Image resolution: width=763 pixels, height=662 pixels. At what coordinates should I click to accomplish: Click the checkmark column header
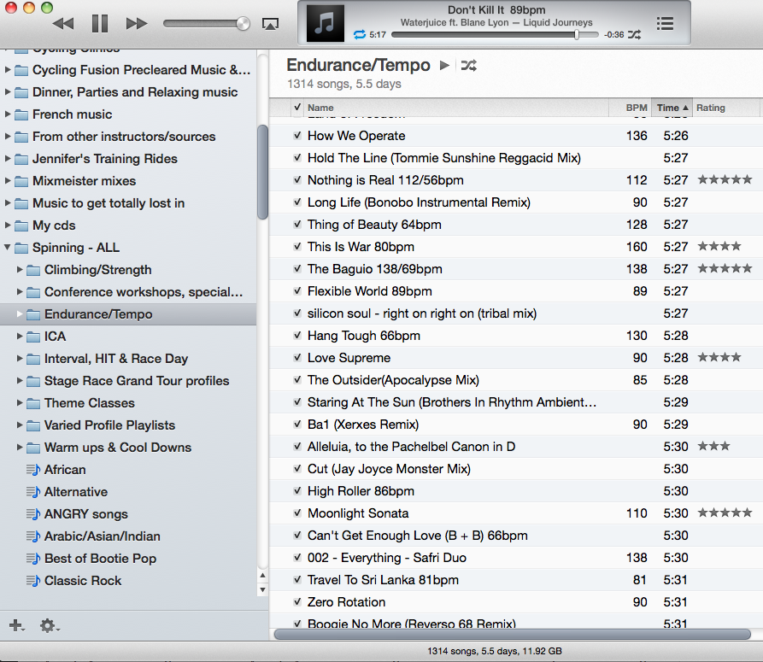(x=297, y=107)
